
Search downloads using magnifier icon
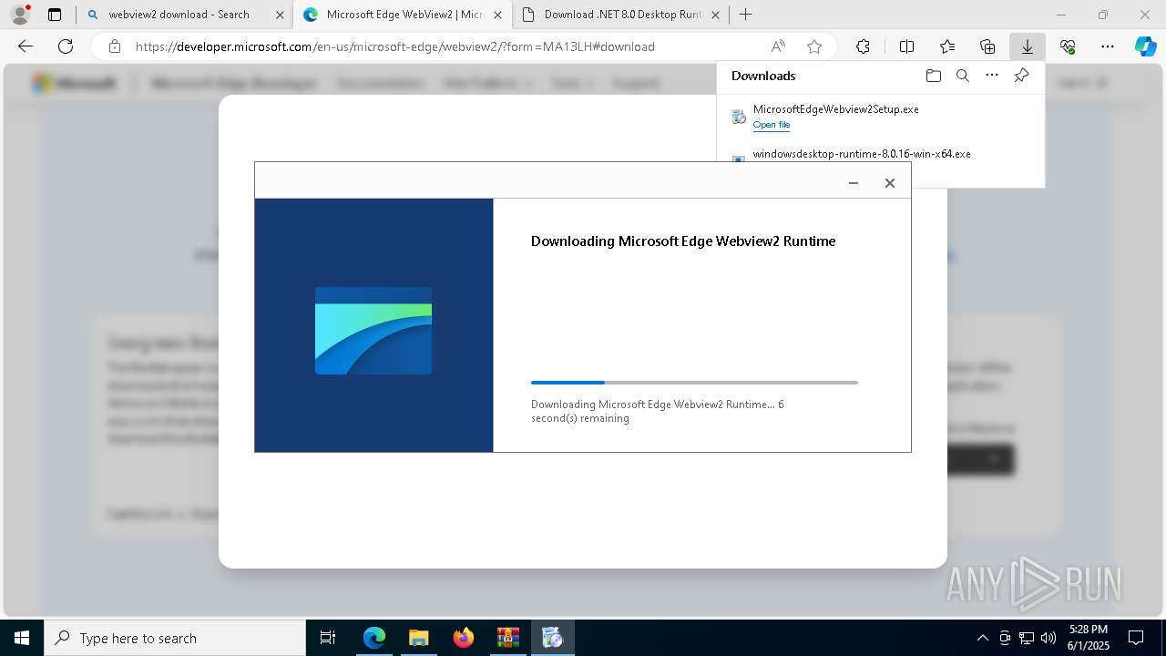(963, 76)
